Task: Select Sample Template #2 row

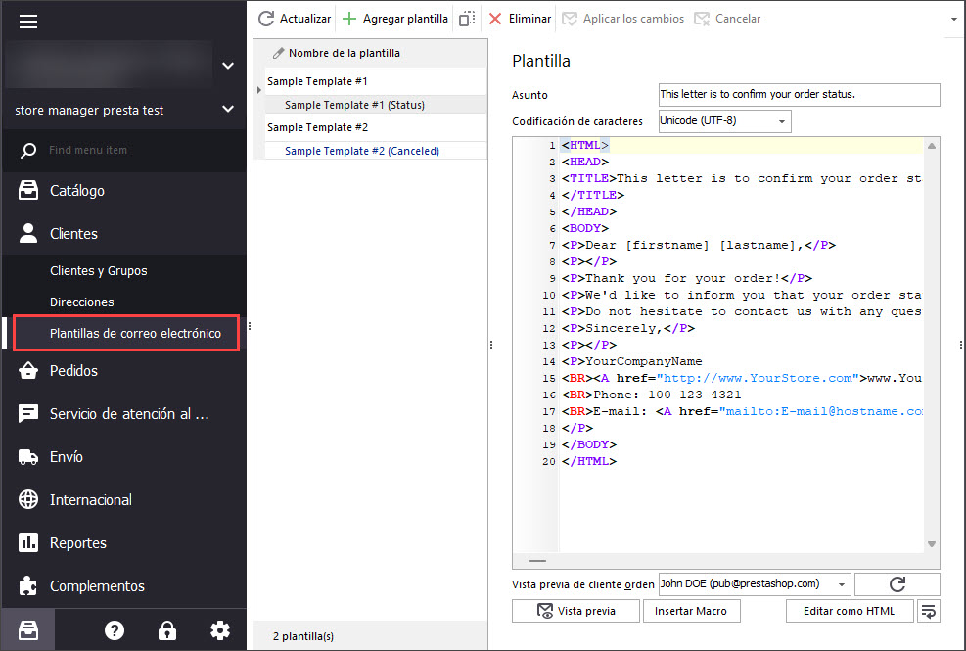Action: pos(376,127)
